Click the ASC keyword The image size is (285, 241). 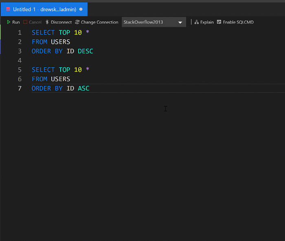[83, 88]
